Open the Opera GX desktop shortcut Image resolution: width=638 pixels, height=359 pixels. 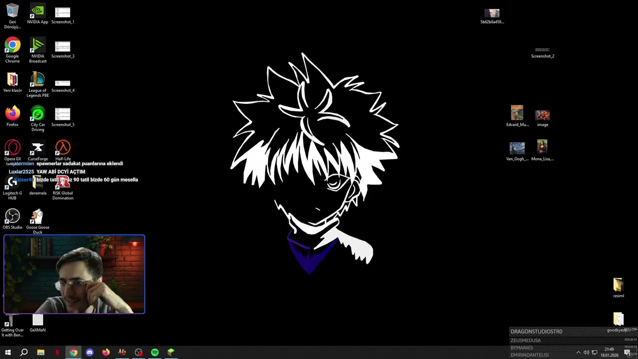12,151
